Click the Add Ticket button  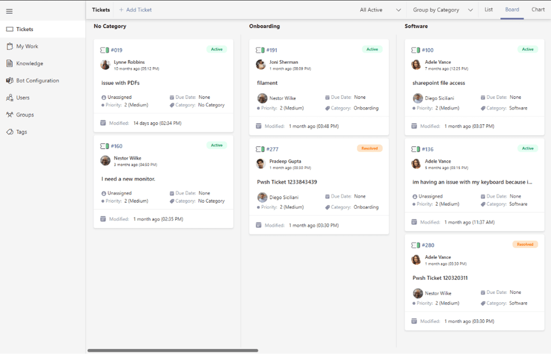(x=135, y=10)
